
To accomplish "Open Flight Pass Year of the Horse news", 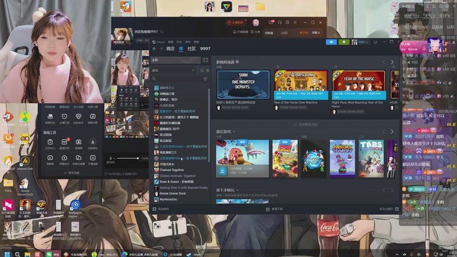I will tap(359, 85).
